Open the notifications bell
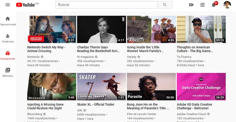 point(214,5)
